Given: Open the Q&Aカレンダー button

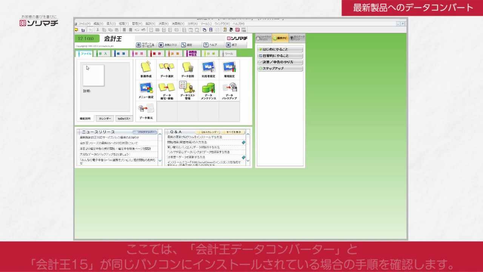Looking at the screenshot, I should [x=208, y=132].
